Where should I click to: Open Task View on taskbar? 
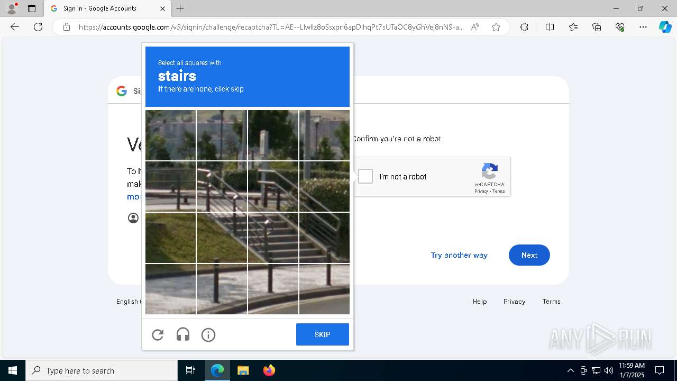click(x=190, y=370)
